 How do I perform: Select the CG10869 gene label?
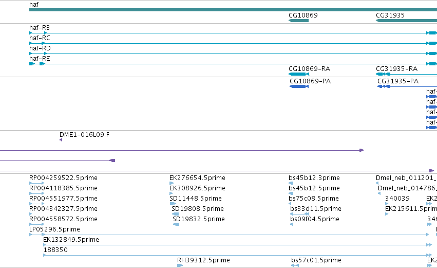(303, 15)
